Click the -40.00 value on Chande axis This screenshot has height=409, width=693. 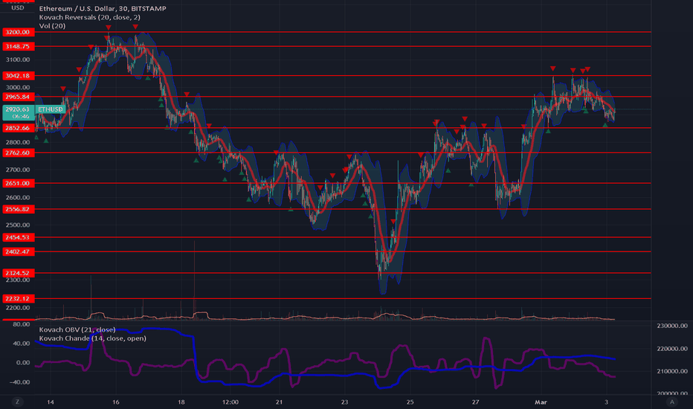(20, 382)
